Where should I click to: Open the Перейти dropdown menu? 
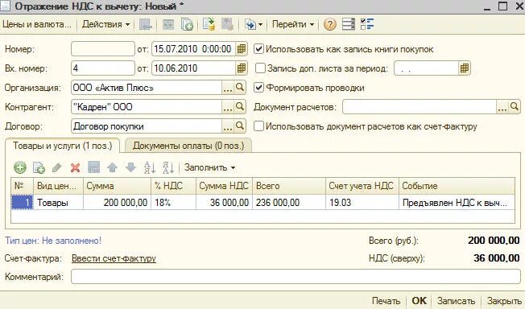pyautogui.click(x=293, y=24)
